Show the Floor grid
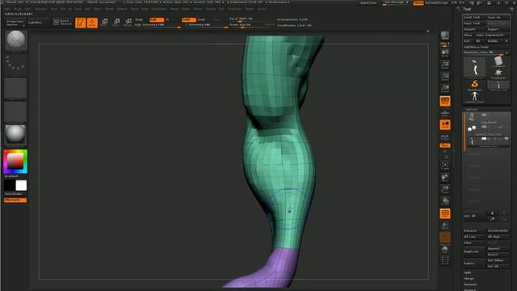Viewport: 517px width, 291px height. pyautogui.click(x=445, y=113)
